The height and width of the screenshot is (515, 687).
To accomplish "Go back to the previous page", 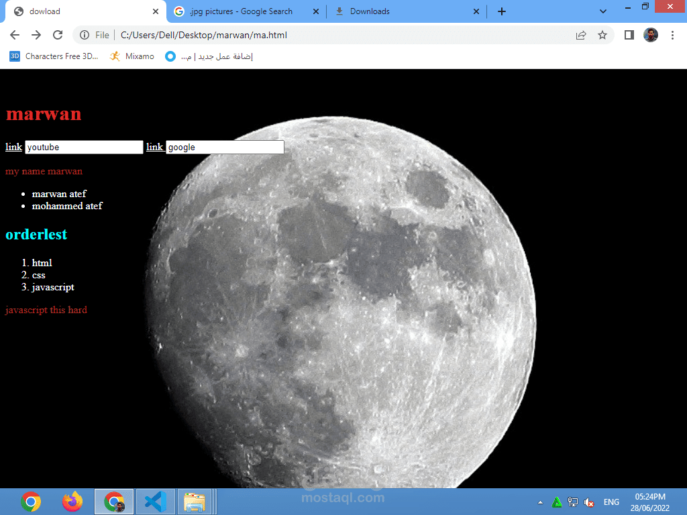I will click(x=15, y=35).
